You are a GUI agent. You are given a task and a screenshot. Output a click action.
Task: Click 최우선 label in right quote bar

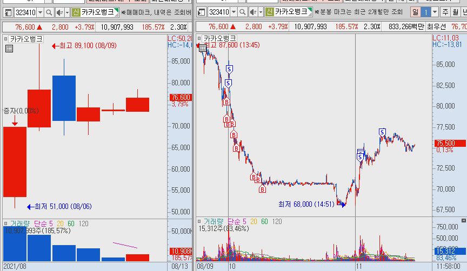(436, 27)
